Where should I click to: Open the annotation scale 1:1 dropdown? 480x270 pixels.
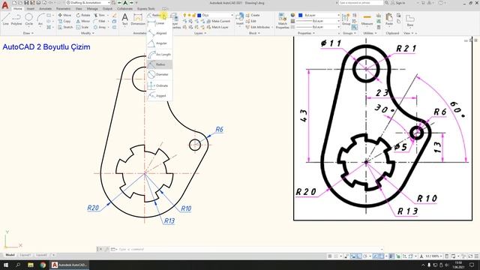click(433, 256)
